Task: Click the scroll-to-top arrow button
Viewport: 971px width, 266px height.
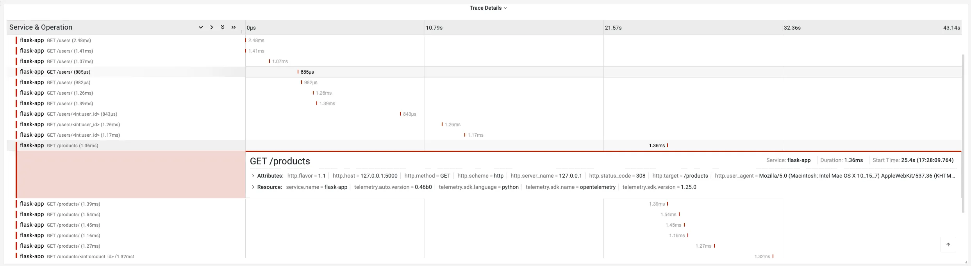Action: point(948,245)
